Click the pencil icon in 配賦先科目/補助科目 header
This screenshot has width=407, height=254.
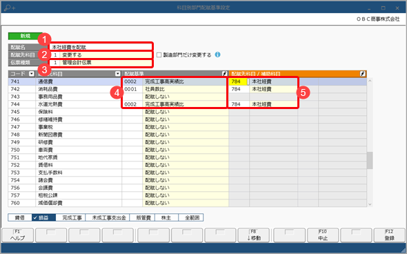coord(363,74)
